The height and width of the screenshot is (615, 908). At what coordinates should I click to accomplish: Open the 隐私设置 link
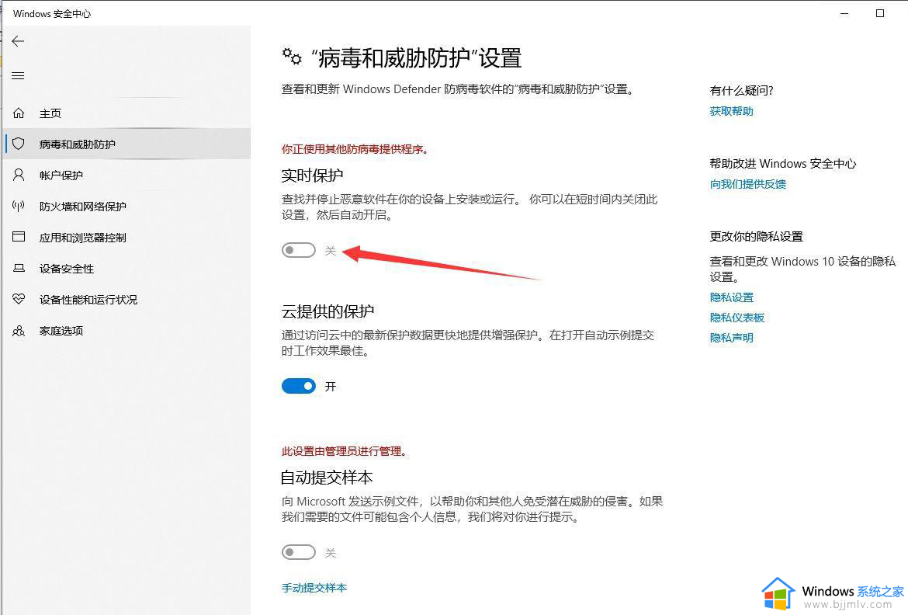click(732, 297)
